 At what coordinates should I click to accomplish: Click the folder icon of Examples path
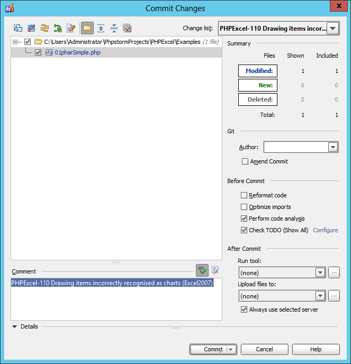(x=38, y=42)
